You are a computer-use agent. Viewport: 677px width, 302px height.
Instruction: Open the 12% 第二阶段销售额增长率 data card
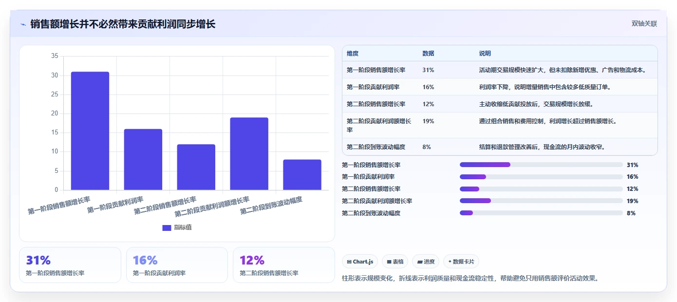(284, 265)
